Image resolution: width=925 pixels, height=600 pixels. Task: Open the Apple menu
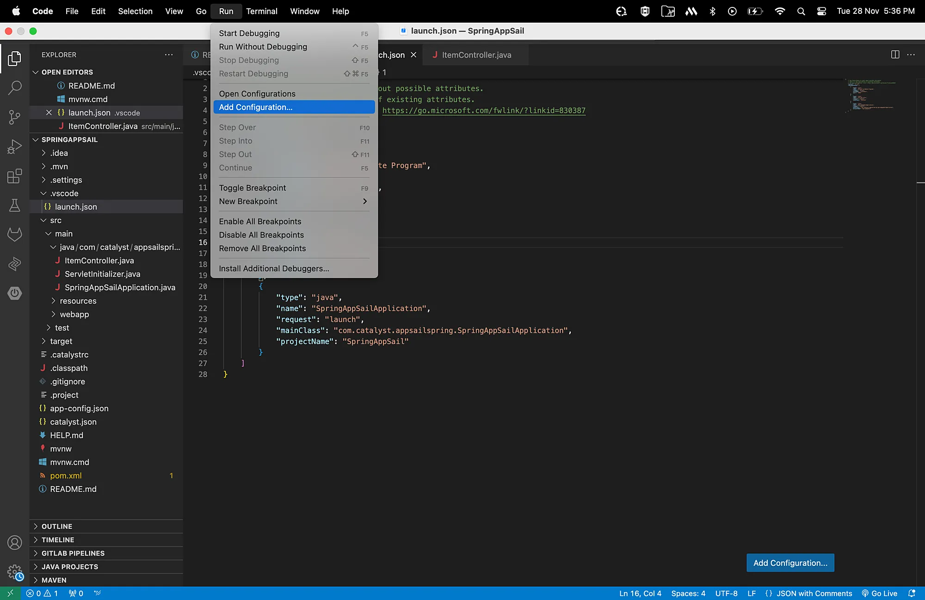[x=16, y=11]
